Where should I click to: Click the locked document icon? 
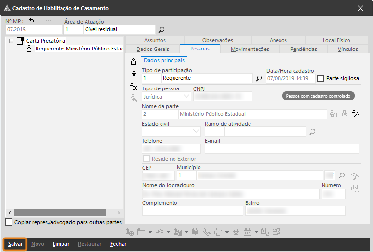coord(265,232)
